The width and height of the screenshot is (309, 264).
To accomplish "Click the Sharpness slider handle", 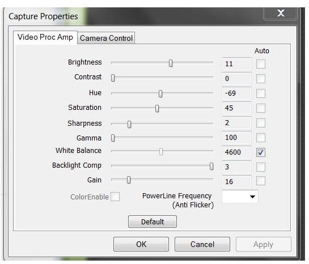I will [129, 124].
